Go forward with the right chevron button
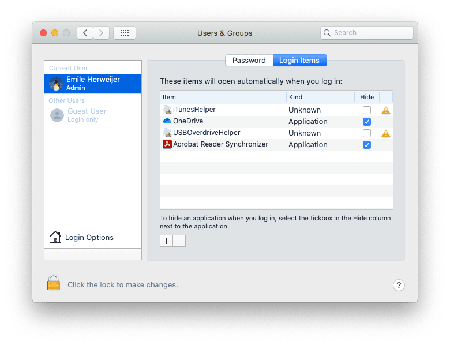The height and width of the screenshot is (345, 450). tap(101, 33)
